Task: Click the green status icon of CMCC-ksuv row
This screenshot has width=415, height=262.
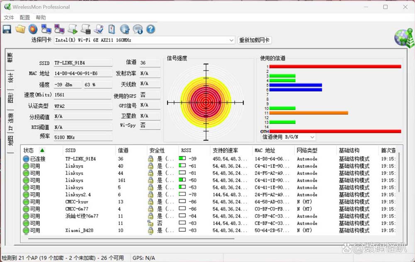Action: [x=26, y=202]
